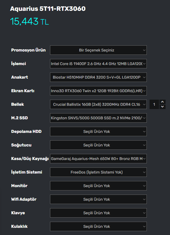Click the Aquarius 5T11-RTX3060 product title
This screenshot has height=235, width=170.
point(48,9)
